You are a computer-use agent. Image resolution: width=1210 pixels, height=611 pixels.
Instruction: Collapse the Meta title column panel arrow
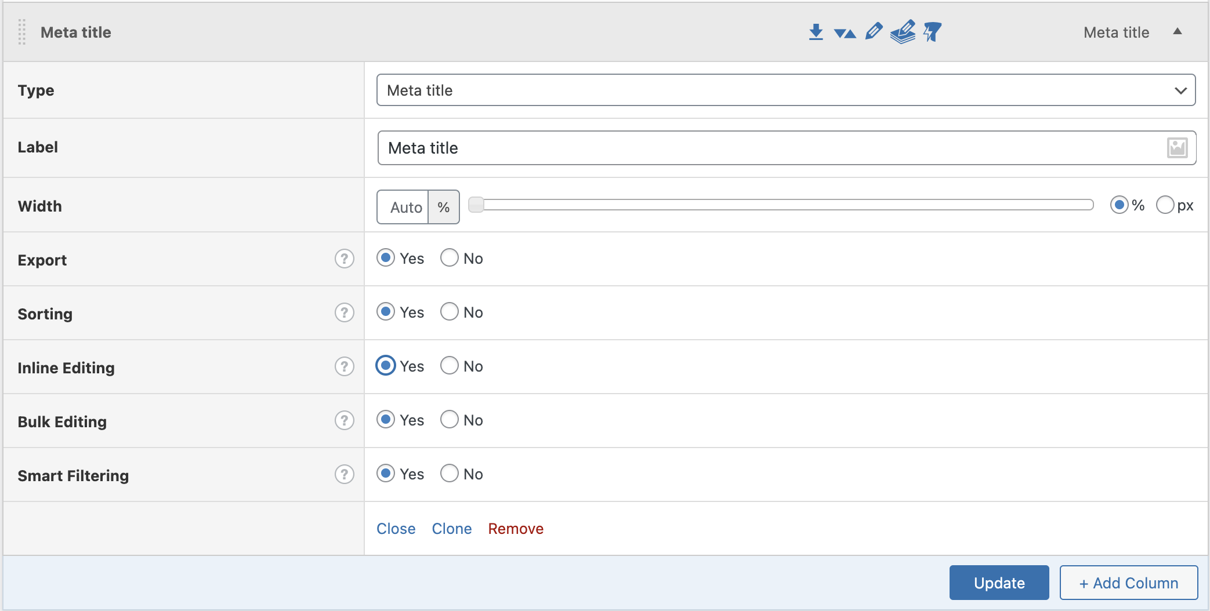pos(1178,32)
